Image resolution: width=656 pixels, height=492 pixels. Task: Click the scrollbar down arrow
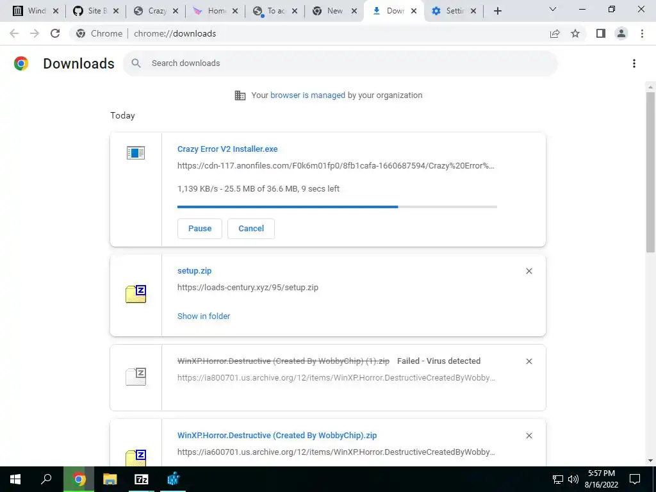click(x=650, y=461)
